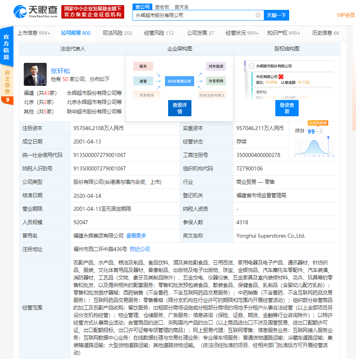Open the 永辉超市股份有限公司等 Fujian companies entry
The image size is (356, 359).
94,93
